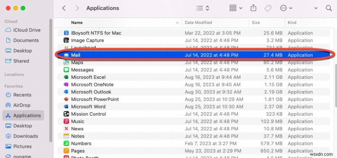Click the 2.37 GB size value
Screen dimensions: 337x158
[273, 106]
